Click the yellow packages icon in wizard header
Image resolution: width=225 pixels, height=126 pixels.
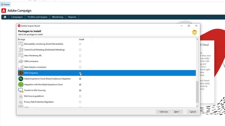coord(194,32)
